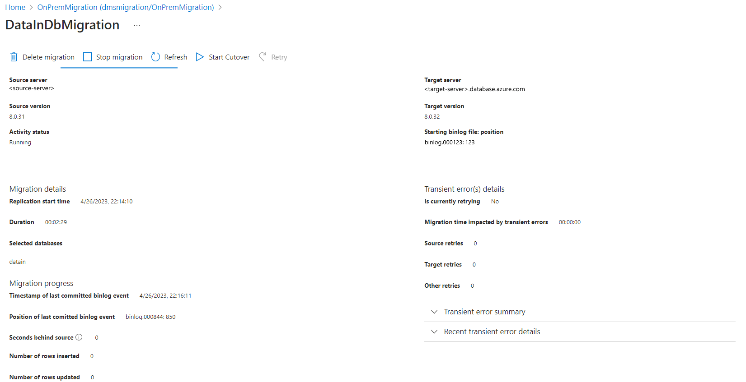Click breadcrumb chevron after Home
The height and width of the screenshot is (382, 746).
click(x=31, y=8)
